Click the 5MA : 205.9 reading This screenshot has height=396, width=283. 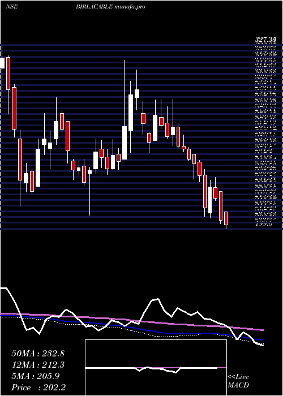point(36,376)
